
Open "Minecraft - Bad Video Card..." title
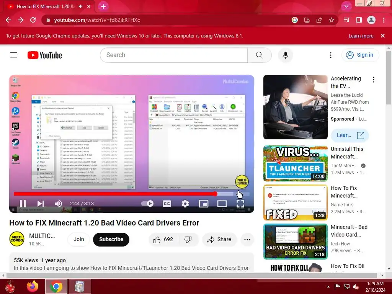pyautogui.click(x=349, y=231)
